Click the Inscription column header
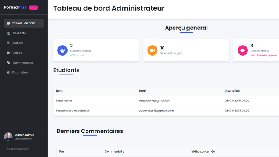The width and height of the screenshot is (279, 157). [232, 90]
